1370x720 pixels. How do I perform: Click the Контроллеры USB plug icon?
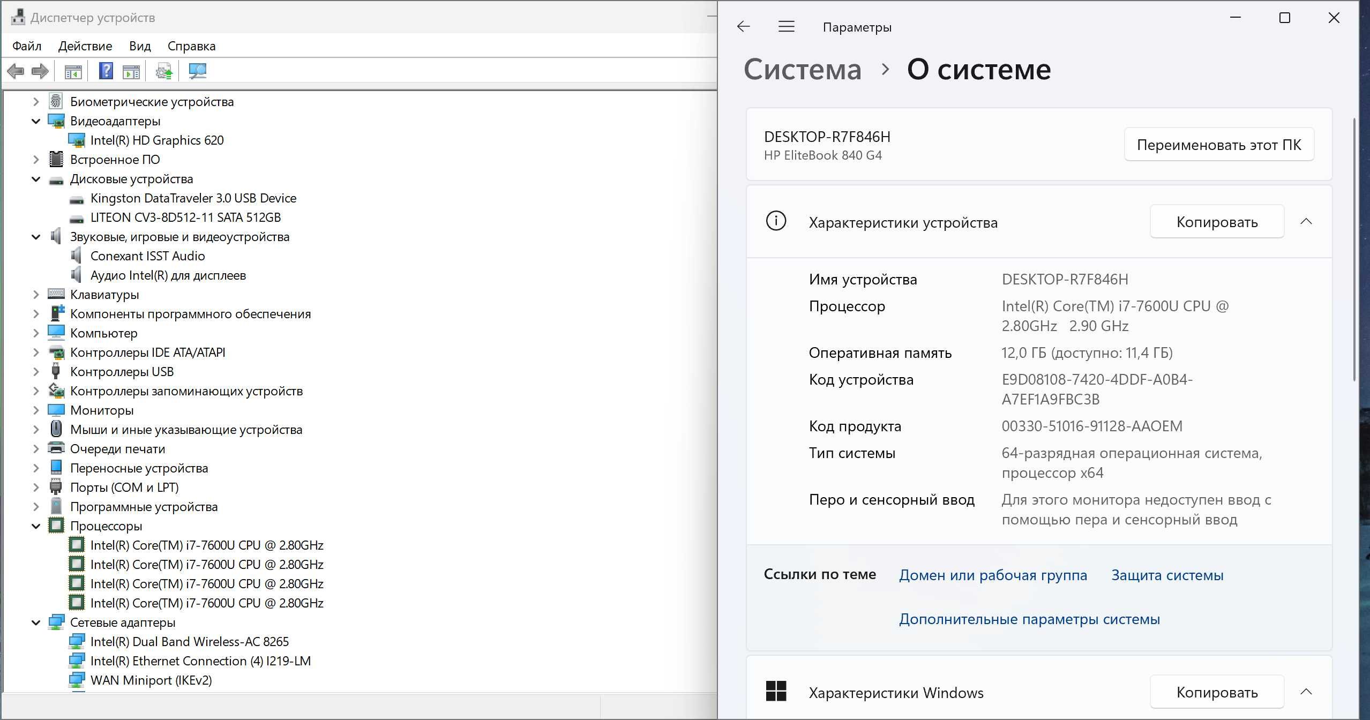[x=56, y=371]
